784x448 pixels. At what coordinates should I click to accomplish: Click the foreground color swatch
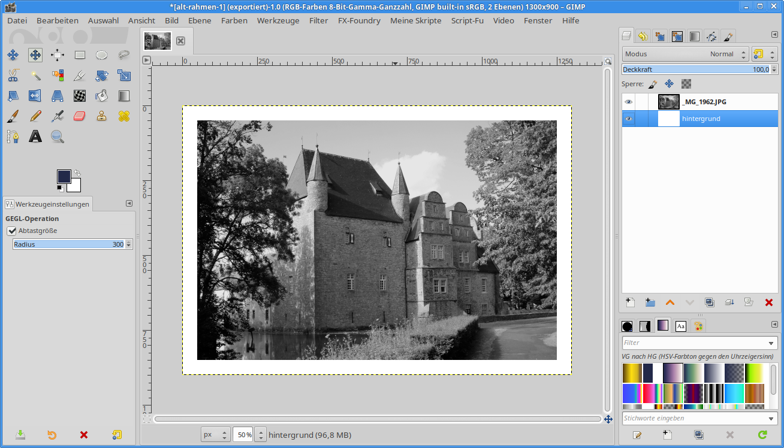[64, 176]
